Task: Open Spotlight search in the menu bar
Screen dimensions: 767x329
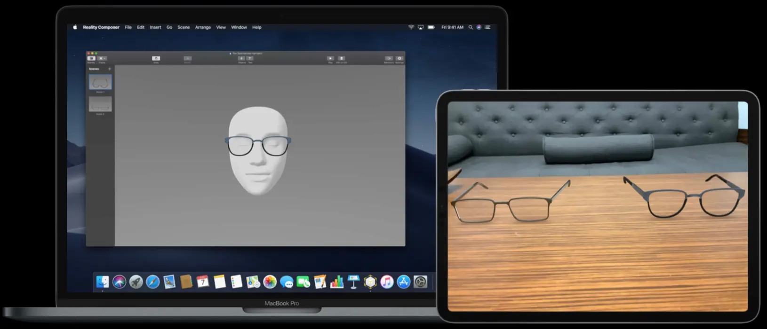Action: coord(471,27)
